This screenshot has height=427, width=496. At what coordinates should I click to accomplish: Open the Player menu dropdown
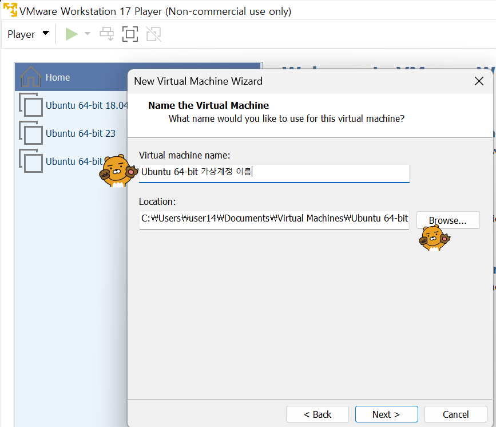[x=28, y=34]
